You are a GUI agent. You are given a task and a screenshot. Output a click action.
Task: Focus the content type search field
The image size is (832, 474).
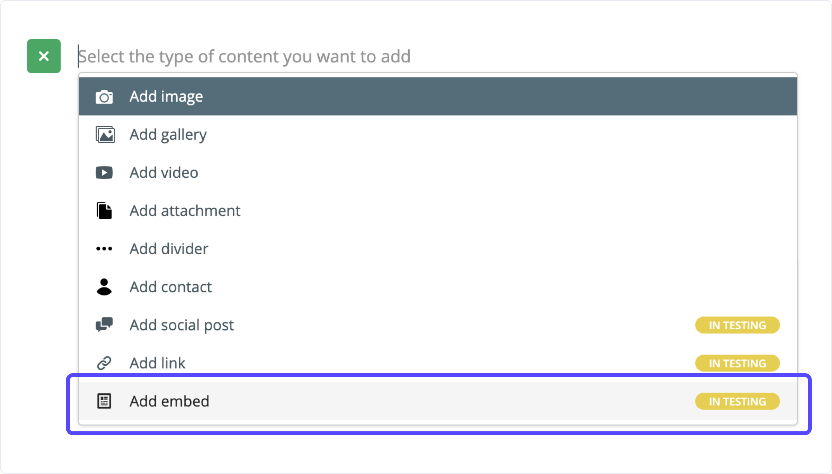(437, 57)
